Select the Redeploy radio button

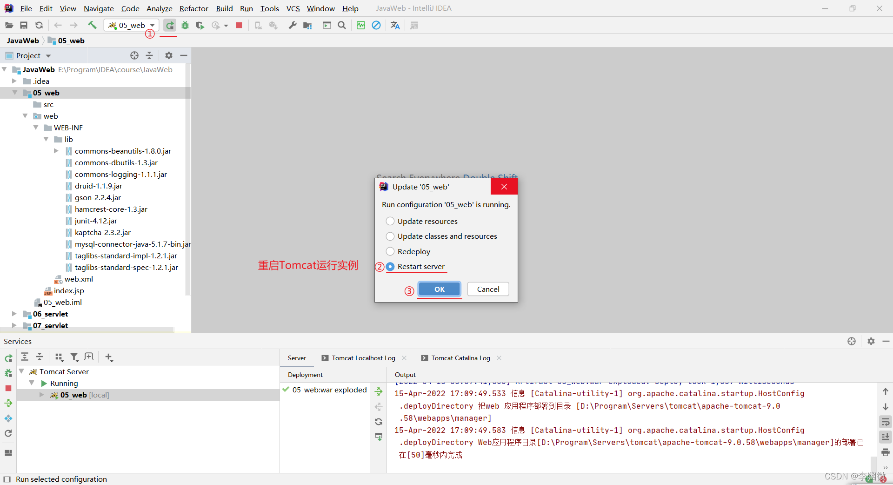[390, 251]
